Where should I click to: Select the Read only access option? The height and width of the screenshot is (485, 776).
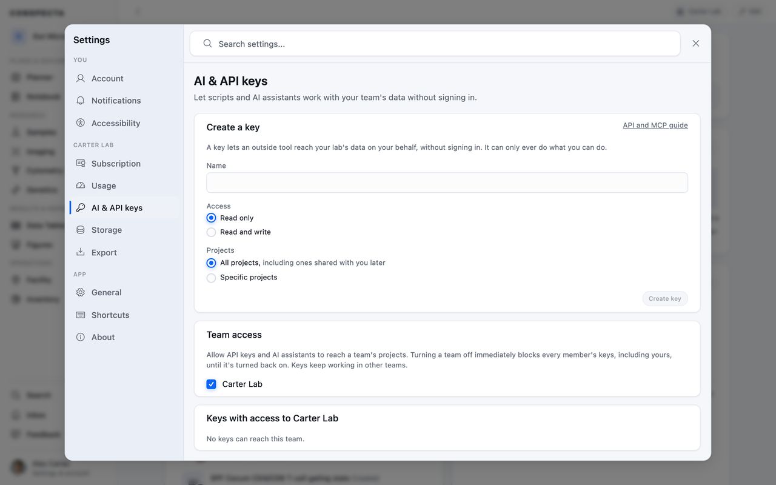click(x=211, y=218)
